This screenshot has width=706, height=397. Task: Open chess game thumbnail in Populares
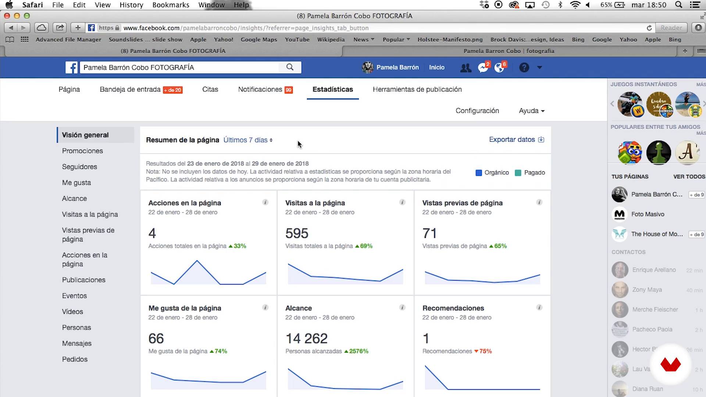tap(659, 152)
